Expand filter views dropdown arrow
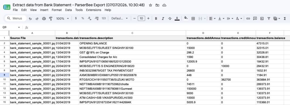290x105 pixels. point(279,18)
